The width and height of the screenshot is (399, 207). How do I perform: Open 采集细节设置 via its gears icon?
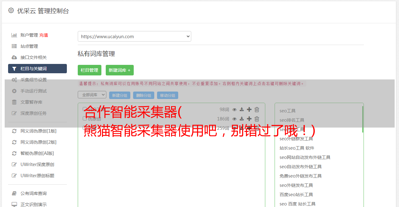14,80
